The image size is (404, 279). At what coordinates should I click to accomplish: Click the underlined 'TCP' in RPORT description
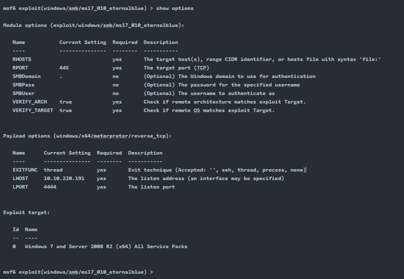click(201, 68)
